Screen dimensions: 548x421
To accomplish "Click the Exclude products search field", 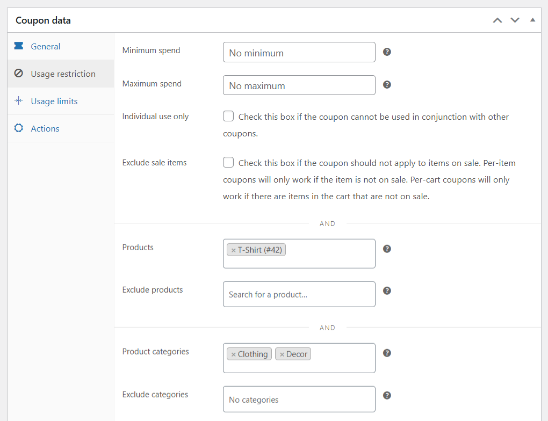I will coord(299,294).
